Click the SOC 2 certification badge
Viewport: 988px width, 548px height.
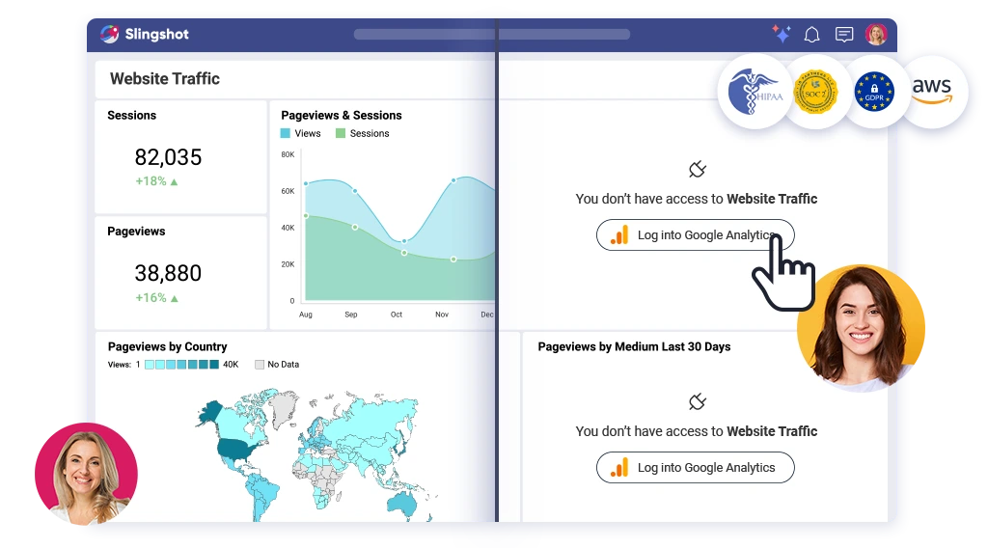815,92
